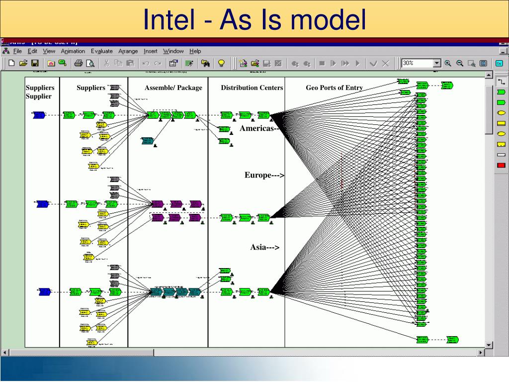Screen dimensions: 509x382
Task: Play the animation with the triangle button
Action: (x=357, y=63)
